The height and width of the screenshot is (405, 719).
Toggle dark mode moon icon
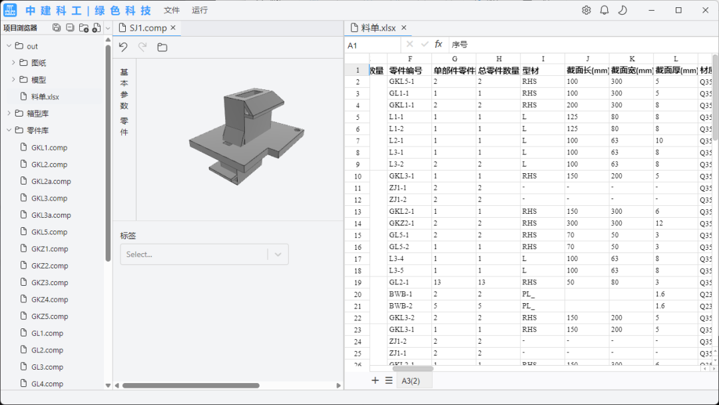(x=622, y=10)
